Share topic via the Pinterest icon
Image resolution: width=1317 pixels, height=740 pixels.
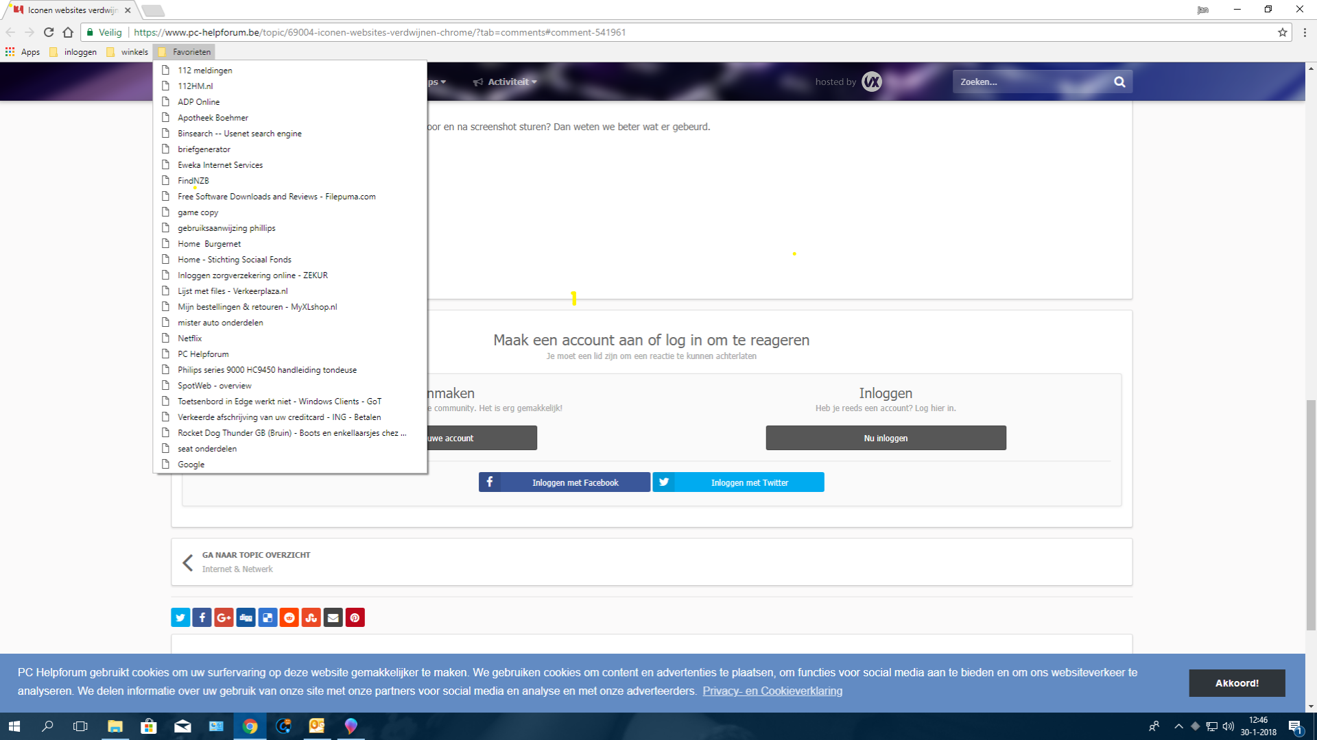pos(355,618)
